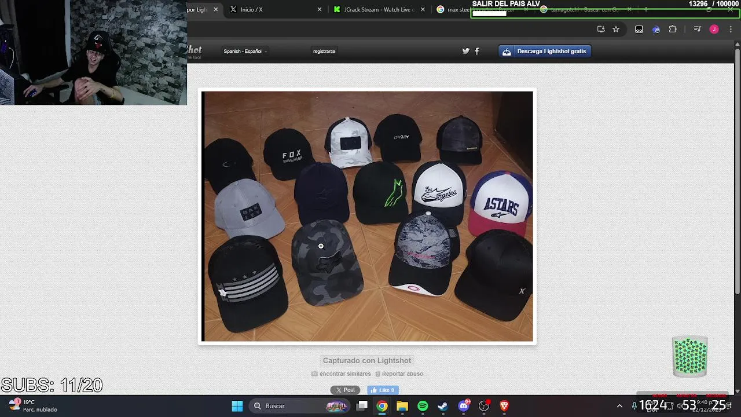Click the Facebook Like button
Image resolution: width=741 pixels, height=417 pixels.
[383, 390]
